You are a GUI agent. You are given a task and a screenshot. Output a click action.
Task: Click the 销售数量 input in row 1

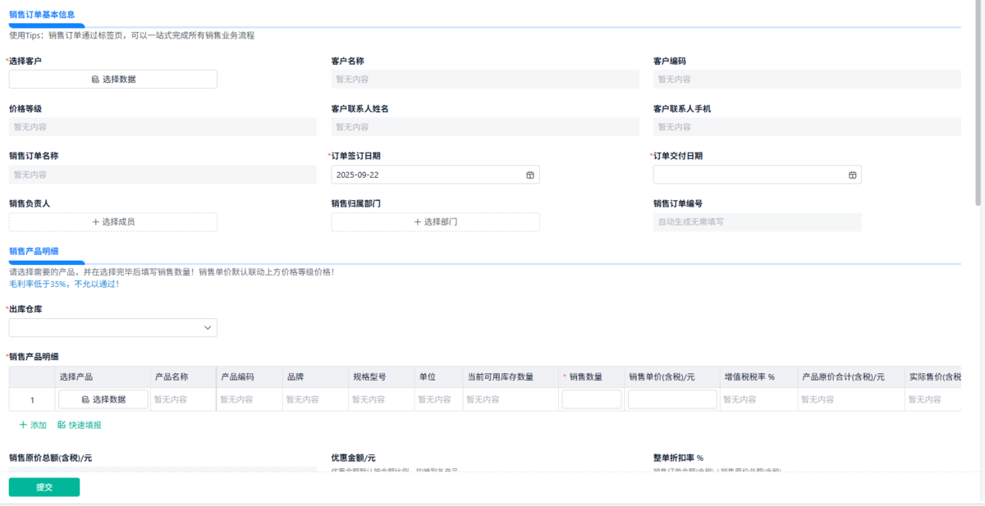click(x=591, y=399)
